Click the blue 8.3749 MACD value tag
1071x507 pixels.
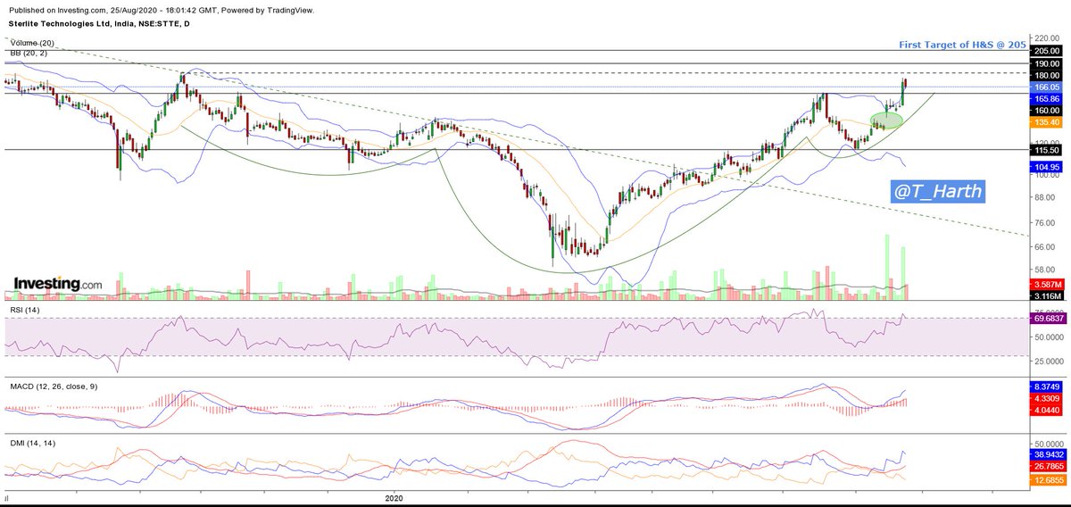point(1047,386)
